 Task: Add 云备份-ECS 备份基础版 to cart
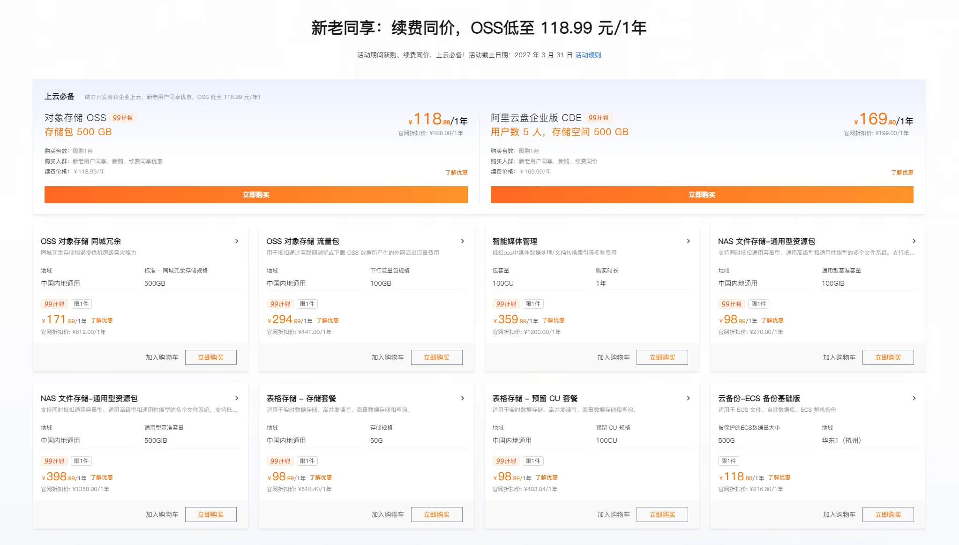pyautogui.click(x=839, y=515)
